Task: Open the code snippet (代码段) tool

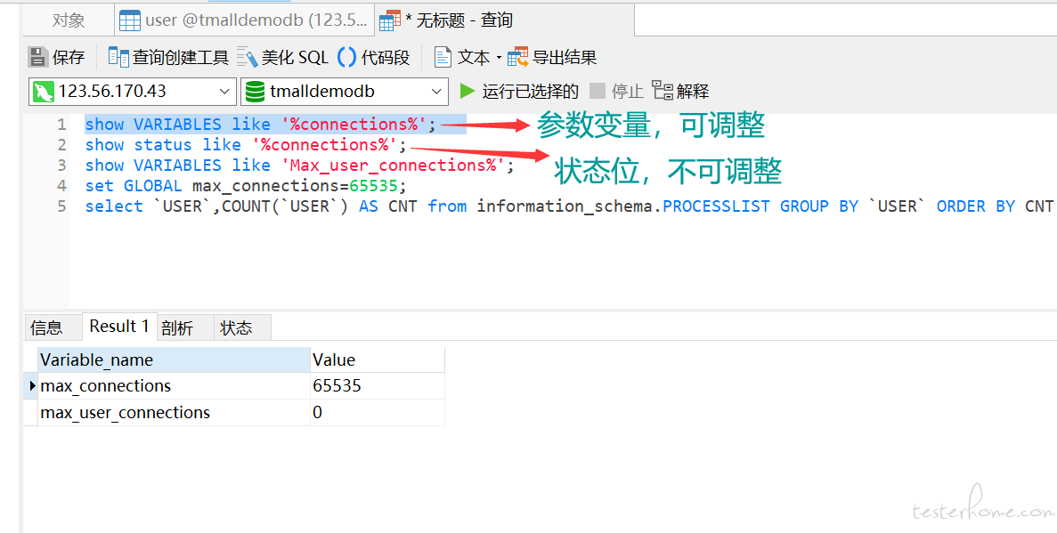Action: [x=373, y=57]
